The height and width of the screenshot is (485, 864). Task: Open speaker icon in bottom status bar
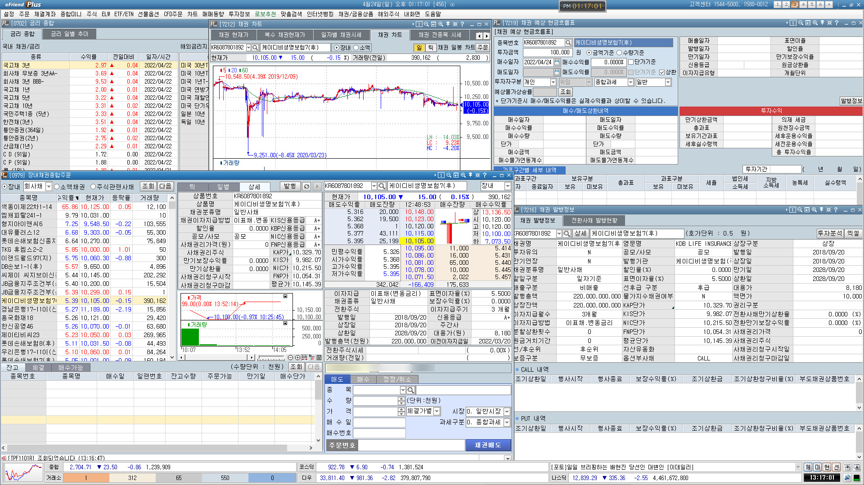pyautogui.click(x=847, y=478)
